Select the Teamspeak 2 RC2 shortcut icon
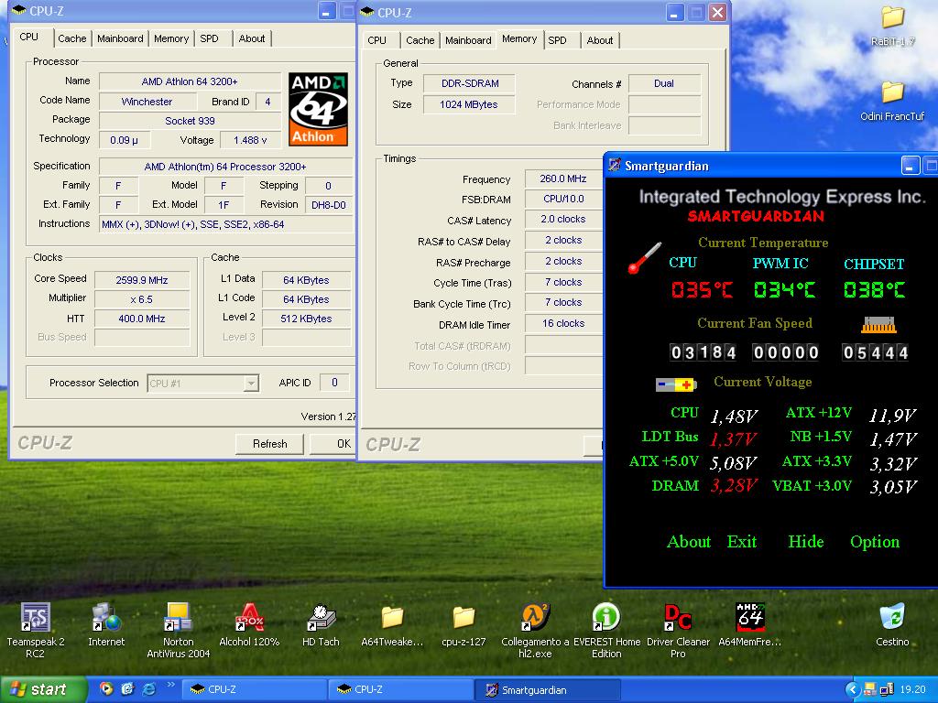The image size is (938, 703). (x=36, y=618)
